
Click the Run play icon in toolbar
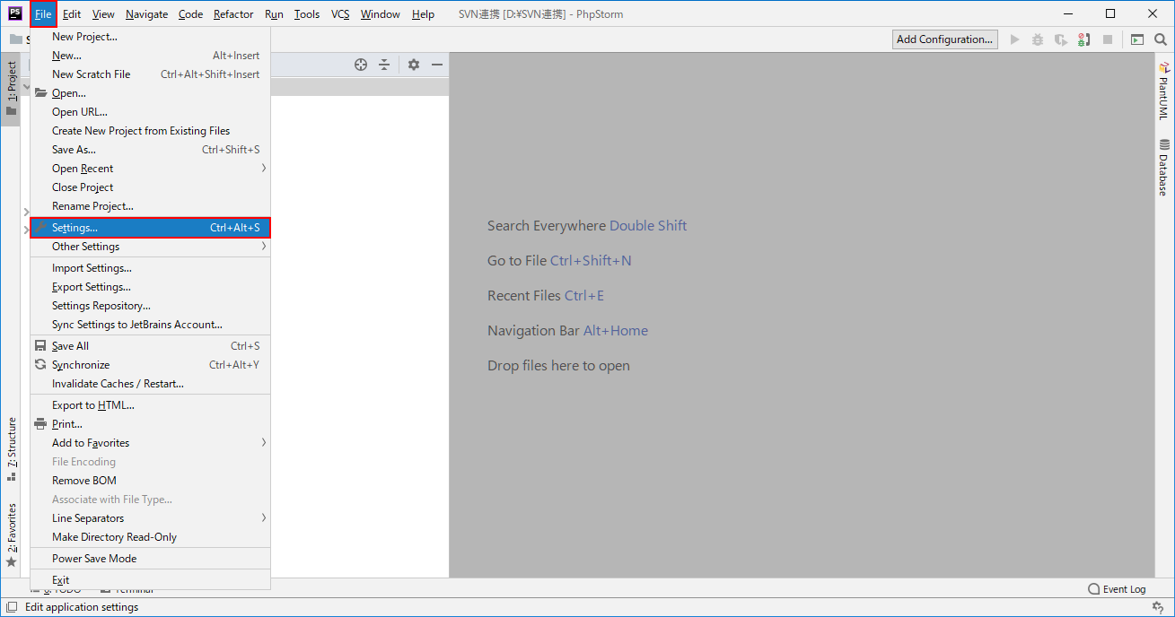point(1015,39)
